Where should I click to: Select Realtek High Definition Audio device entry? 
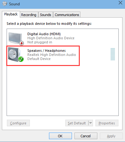(63, 55)
